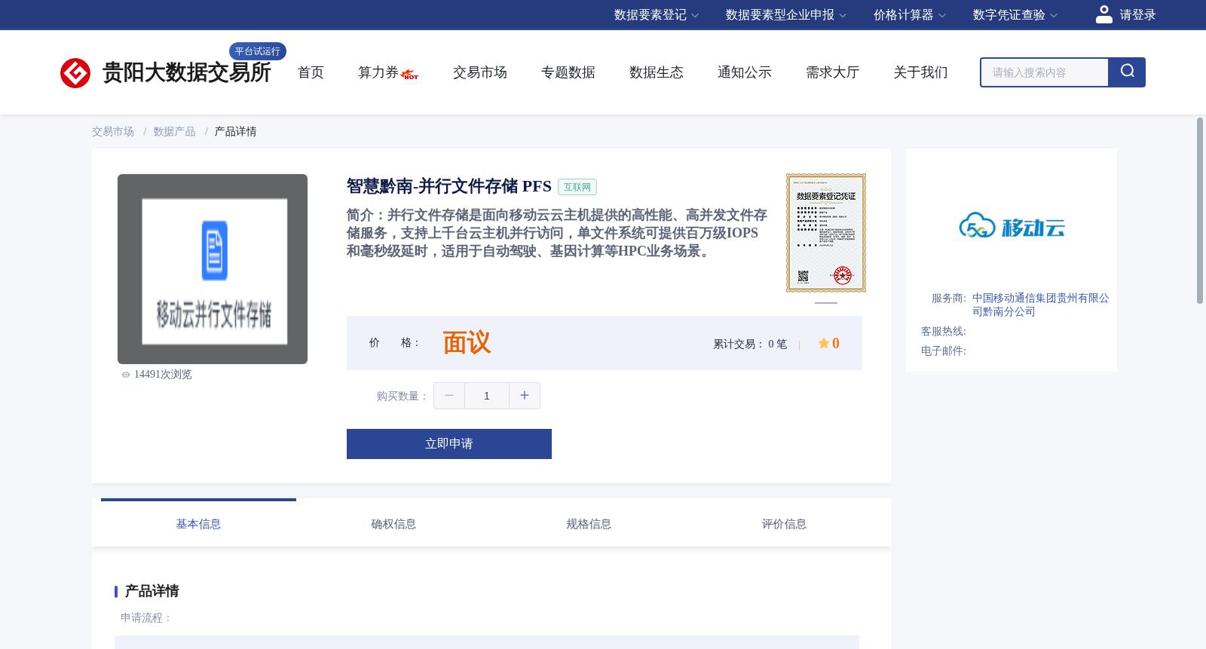This screenshot has height=649, width=1206.
Task: Click 累计交易：0 笔 text
Action: point(750,344)
